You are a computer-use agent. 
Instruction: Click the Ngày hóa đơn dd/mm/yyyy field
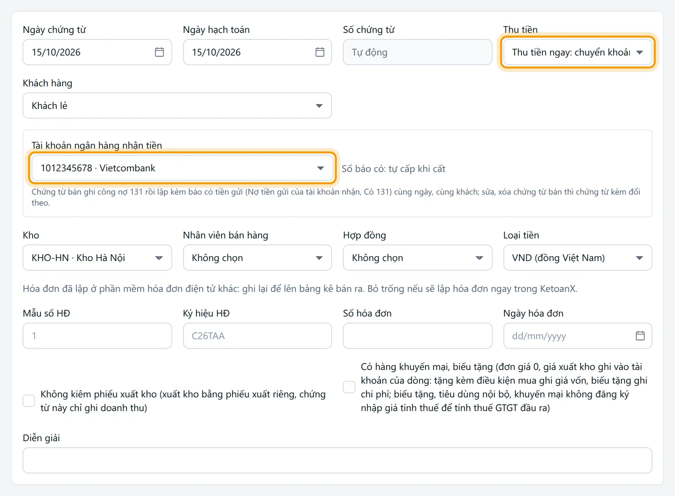pos(578,336)
